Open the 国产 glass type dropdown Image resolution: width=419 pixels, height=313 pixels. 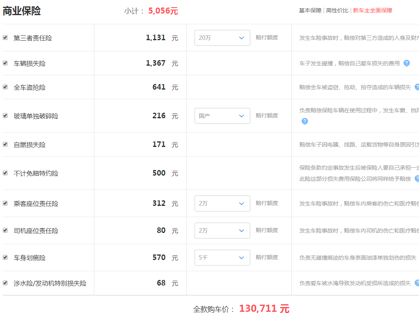point(222,116)
